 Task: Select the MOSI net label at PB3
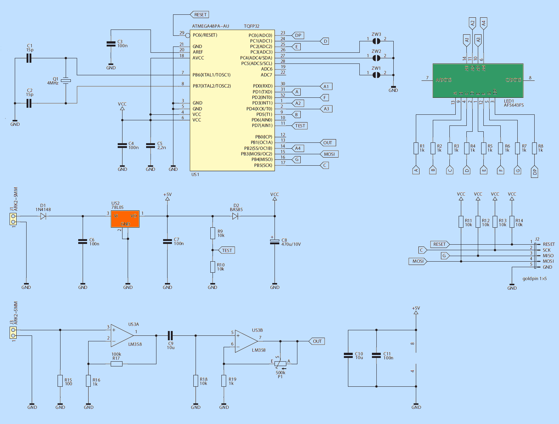coord(329,154)
